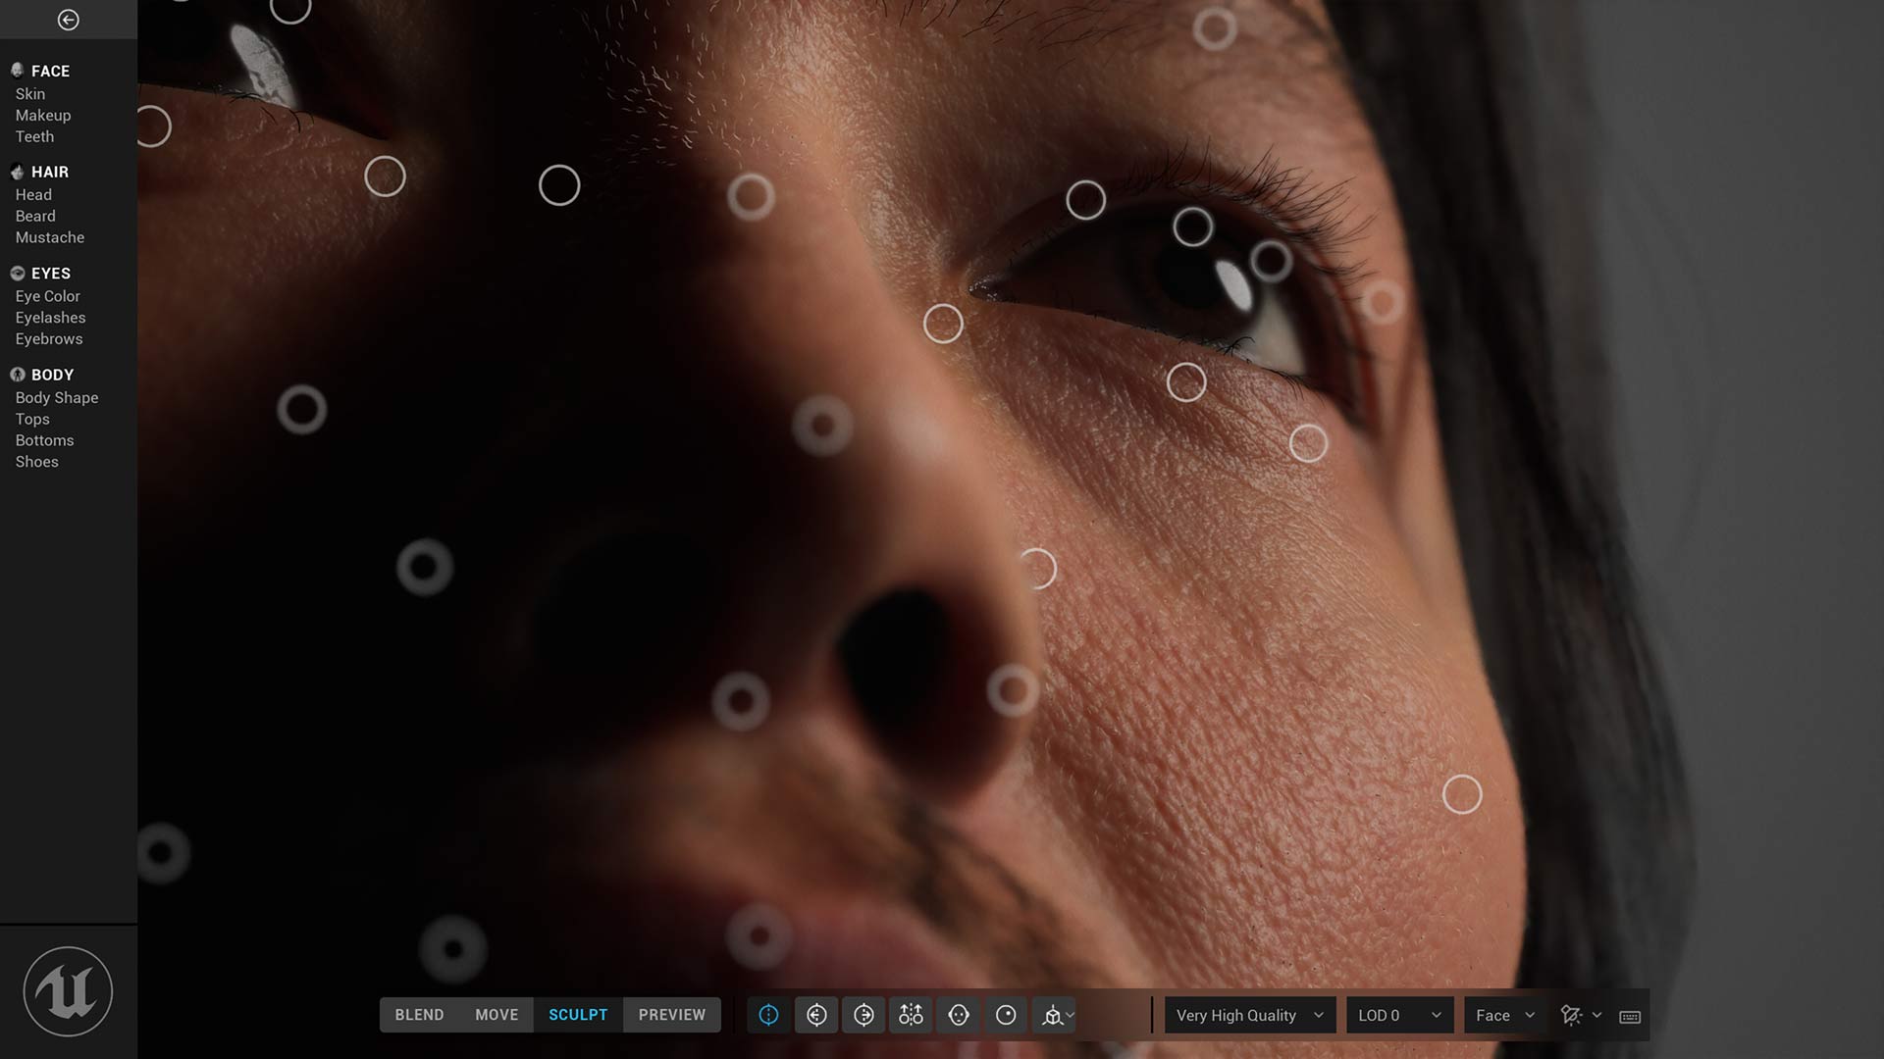Click the FACE heading label
This screenshot has width=1884, height=1059.
point(50,72)
